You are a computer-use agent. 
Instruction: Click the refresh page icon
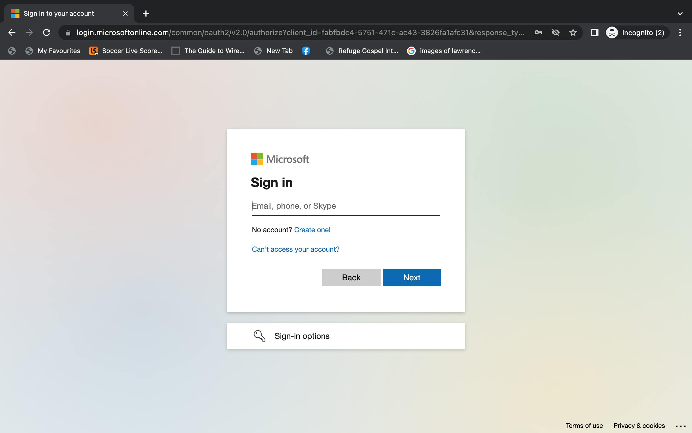pyautogui.click(x=46, y=32)
